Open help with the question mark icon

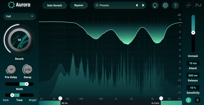coord(175,5)
